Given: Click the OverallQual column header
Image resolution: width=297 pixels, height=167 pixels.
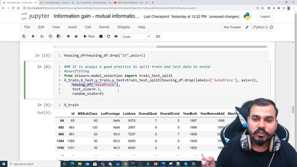Looking at the screenshot, I should tap(148, 114).
